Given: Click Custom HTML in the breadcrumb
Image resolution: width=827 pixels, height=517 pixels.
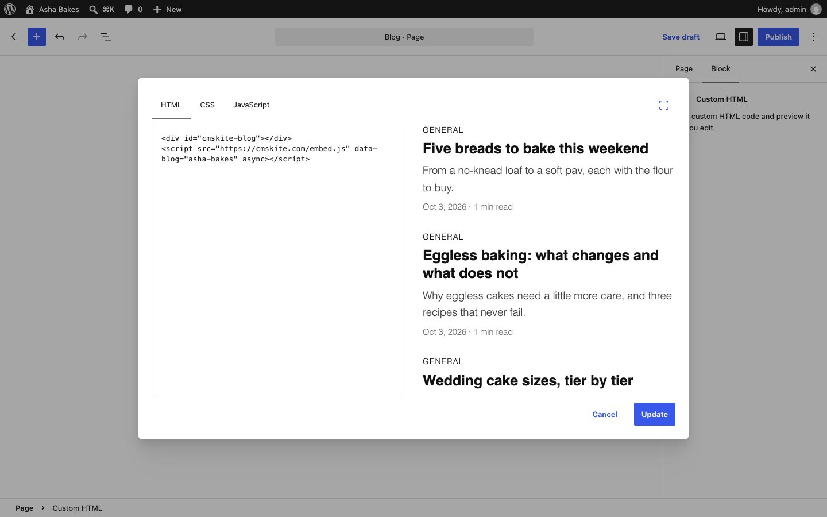Looking at the screenshot, I should click(x=78, y=508).
